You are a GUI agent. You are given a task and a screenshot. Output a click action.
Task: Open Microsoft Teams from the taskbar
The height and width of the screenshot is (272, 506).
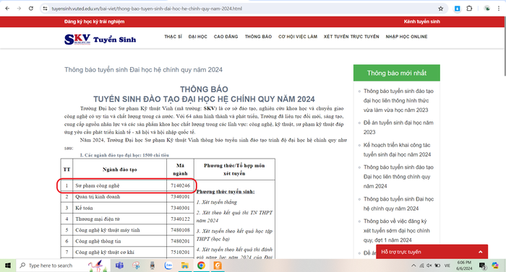(x=119, y=266)
